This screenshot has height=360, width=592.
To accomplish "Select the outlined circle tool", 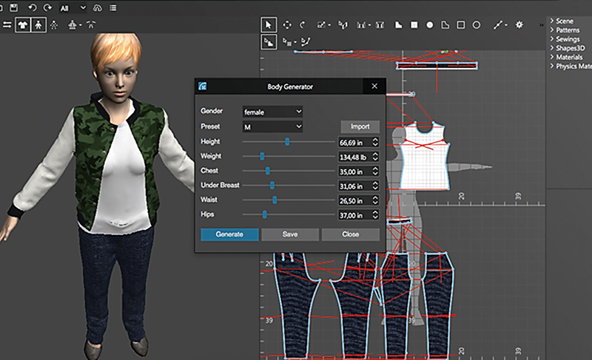I will 477,25.
